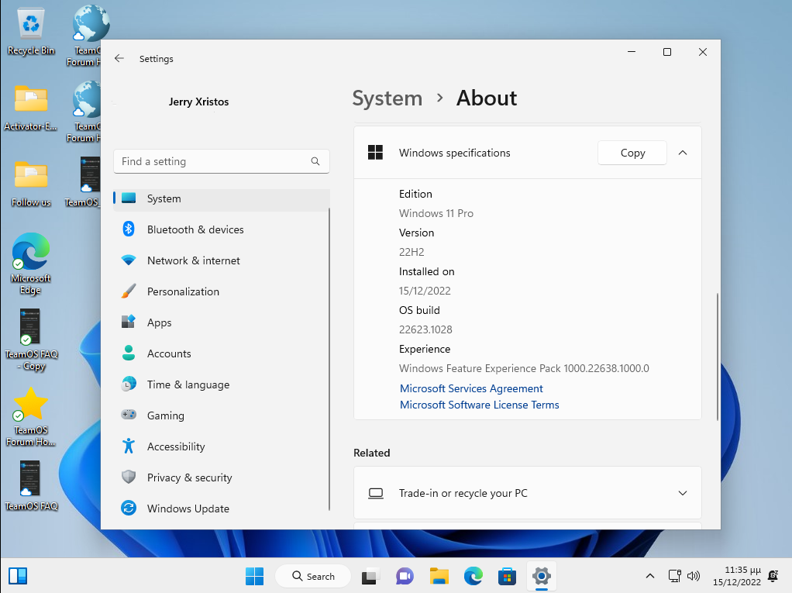Click the Accessibility sidebar item
The image size is (792, 593).
pyautogui.click(x=176, y=446)
